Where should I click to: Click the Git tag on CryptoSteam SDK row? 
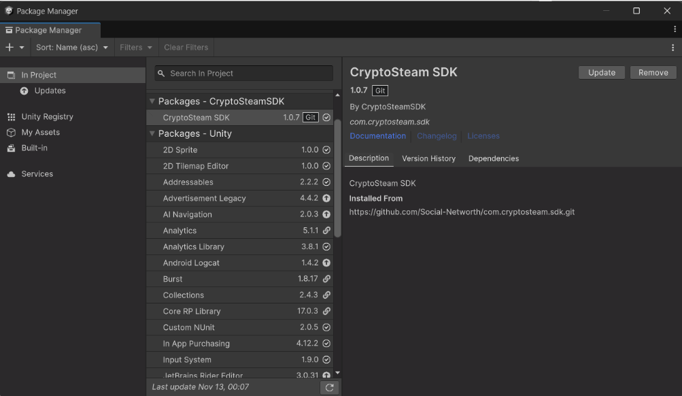pos(311,118)
